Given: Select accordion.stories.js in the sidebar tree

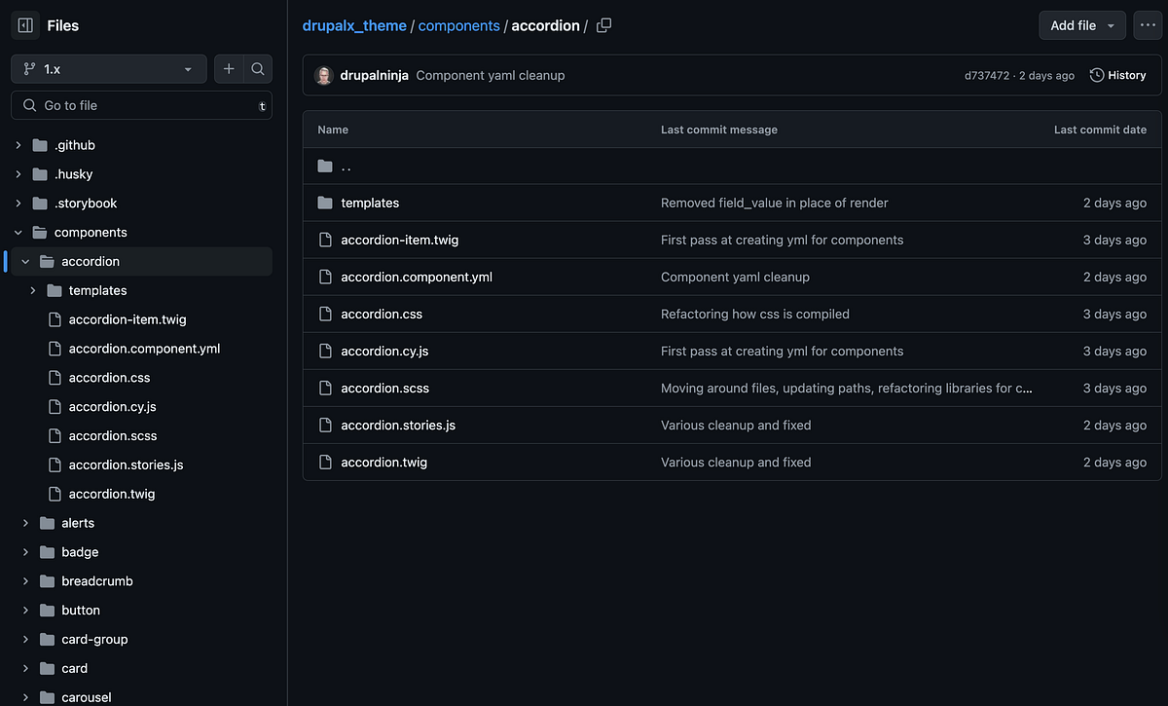Looking at the screenshot, I should 127,464.
